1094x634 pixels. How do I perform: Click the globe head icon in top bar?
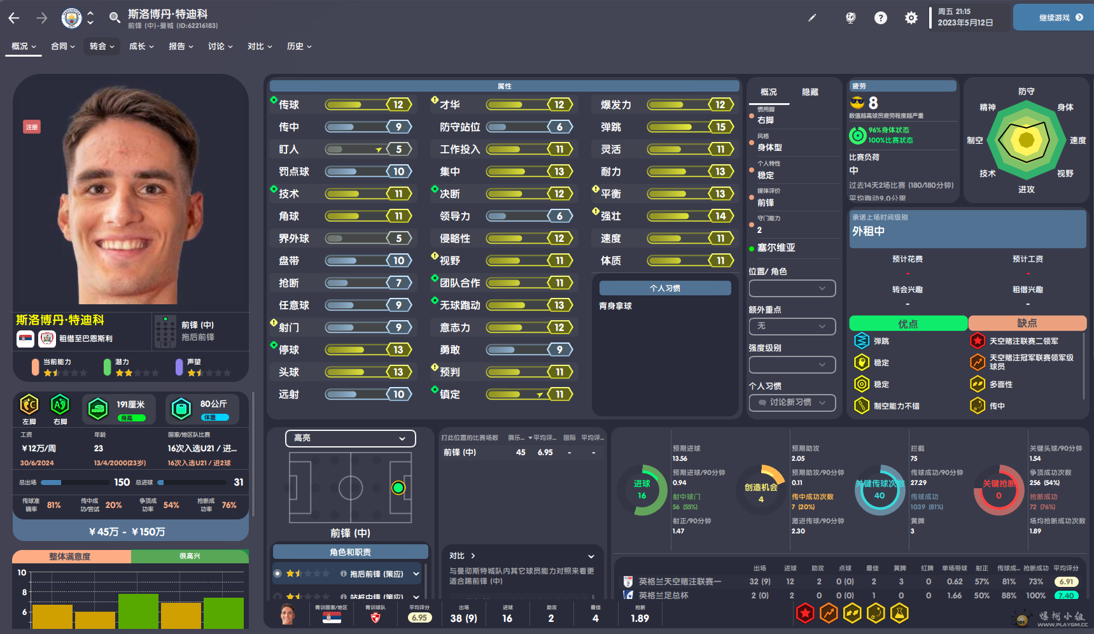tap(850, 18)
